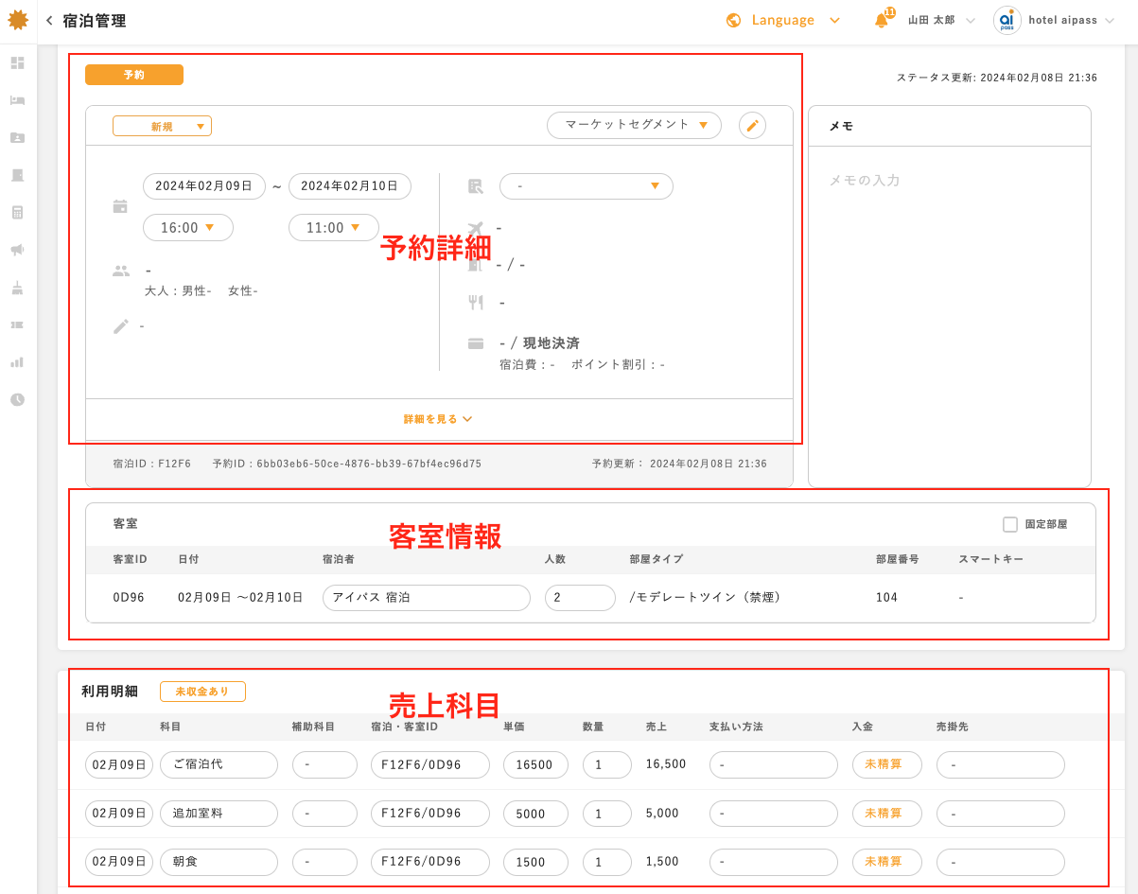Click the guests people icon
This screenshot has height=894, width=1138.
click(x=121, y=271)
